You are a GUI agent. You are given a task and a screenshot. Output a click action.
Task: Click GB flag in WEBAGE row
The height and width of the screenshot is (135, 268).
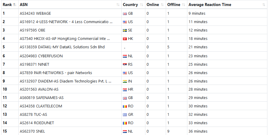point(125,14)
